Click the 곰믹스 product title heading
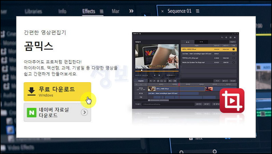This screenshot has height=154, width=272. 38,46
